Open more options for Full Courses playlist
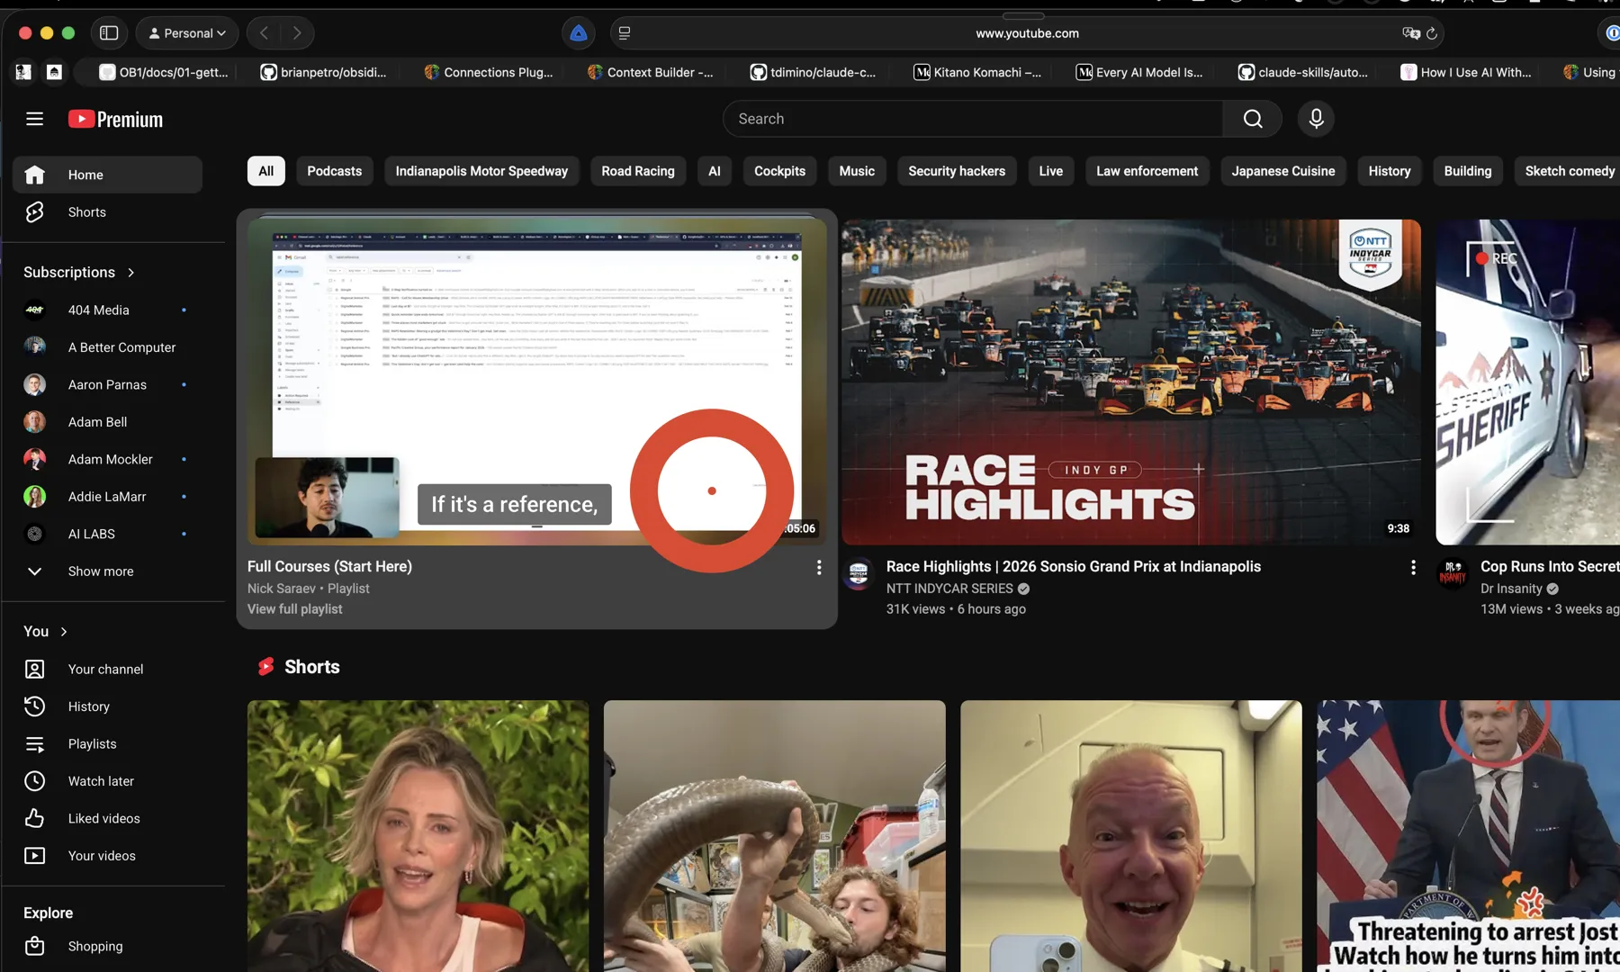The height and width of the screenshot is (972, 1620). coord(819,567)
